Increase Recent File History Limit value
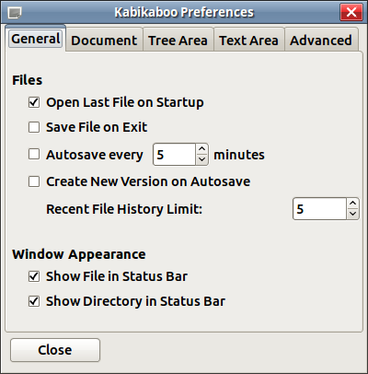This screenshot has width=368, height=374. (353, 204)
